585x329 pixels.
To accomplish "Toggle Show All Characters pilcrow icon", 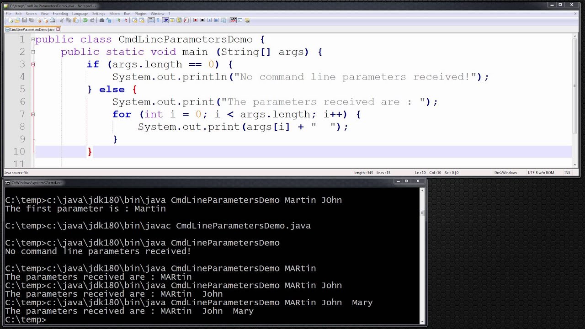I will pyautogui.click(x=158, y=20).
